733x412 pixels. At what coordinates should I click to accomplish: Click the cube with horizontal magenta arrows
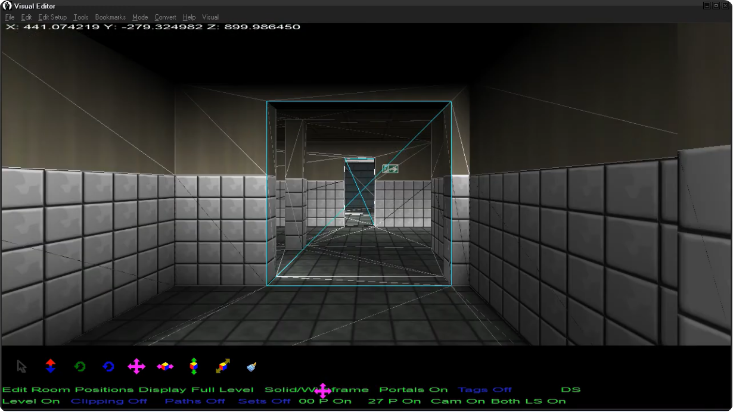pos(165,366)
